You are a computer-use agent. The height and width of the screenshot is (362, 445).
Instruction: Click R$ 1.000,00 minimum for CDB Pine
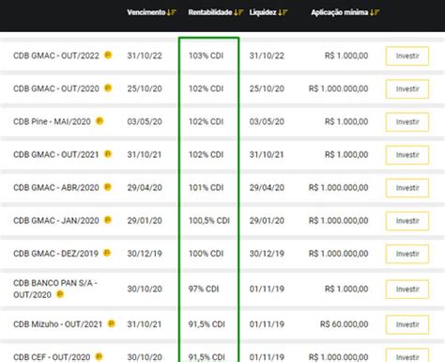pos(346,121)
